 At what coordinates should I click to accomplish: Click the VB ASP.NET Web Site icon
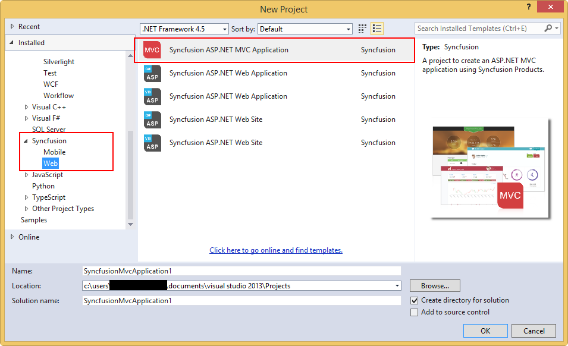pyautogui.click(x=152, y=143)
